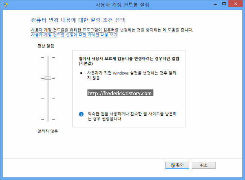Image resolution: width=245 pixels, height=180 pixels.
Task: Set slider to the third notification level tick
Action: 48,99
